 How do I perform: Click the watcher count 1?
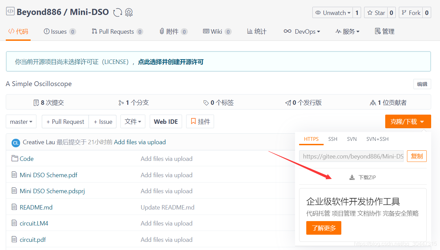[x=357, y=13]
